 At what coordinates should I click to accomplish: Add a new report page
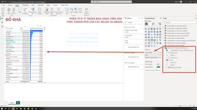click(18, 103)
